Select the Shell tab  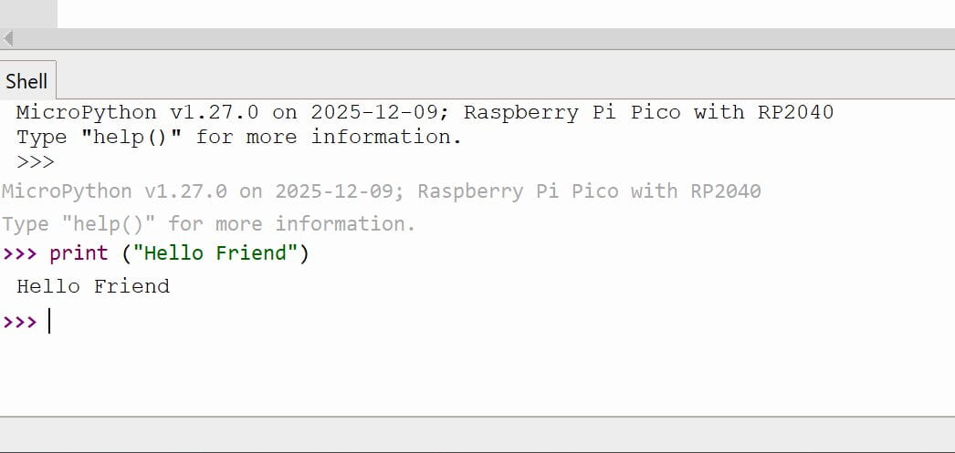26,80
